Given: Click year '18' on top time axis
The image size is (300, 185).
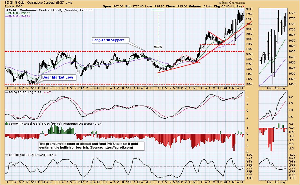Looking at the screenshot, I should 129,89.
